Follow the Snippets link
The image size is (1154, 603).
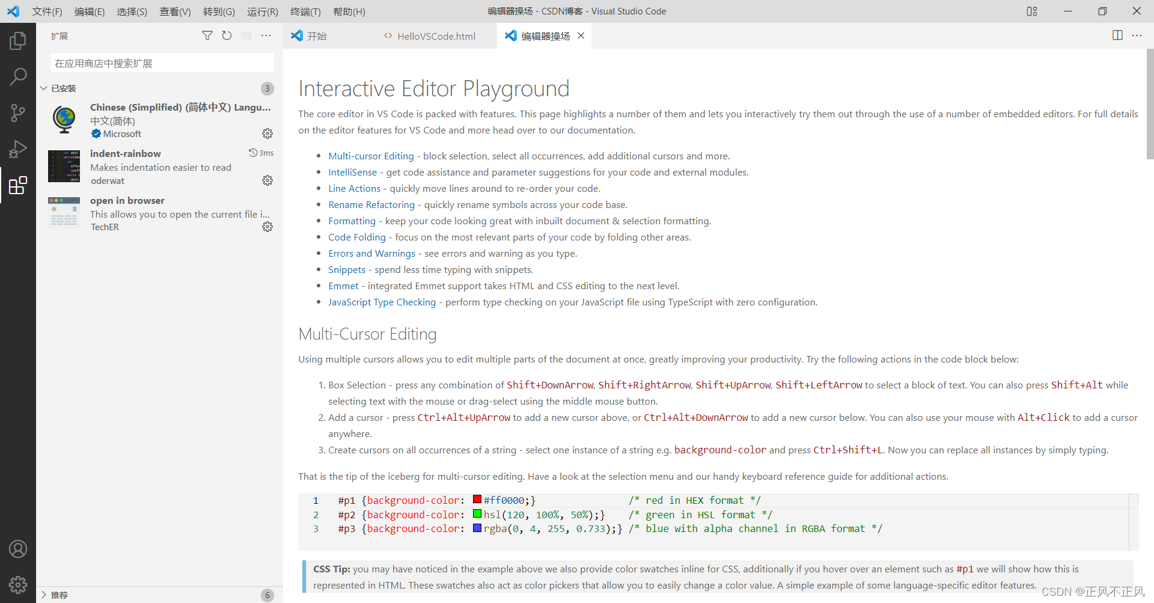(x=347, y=269)
